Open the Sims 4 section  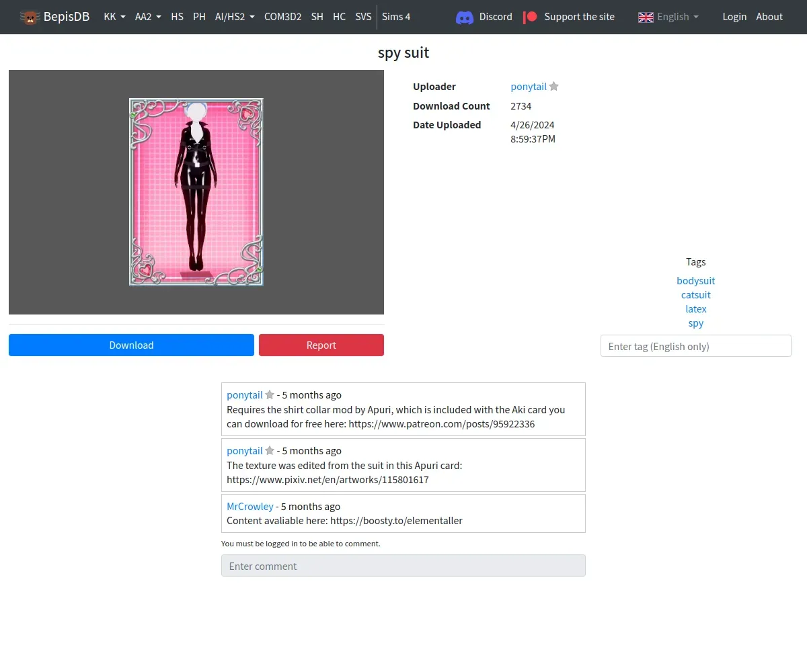396,17
